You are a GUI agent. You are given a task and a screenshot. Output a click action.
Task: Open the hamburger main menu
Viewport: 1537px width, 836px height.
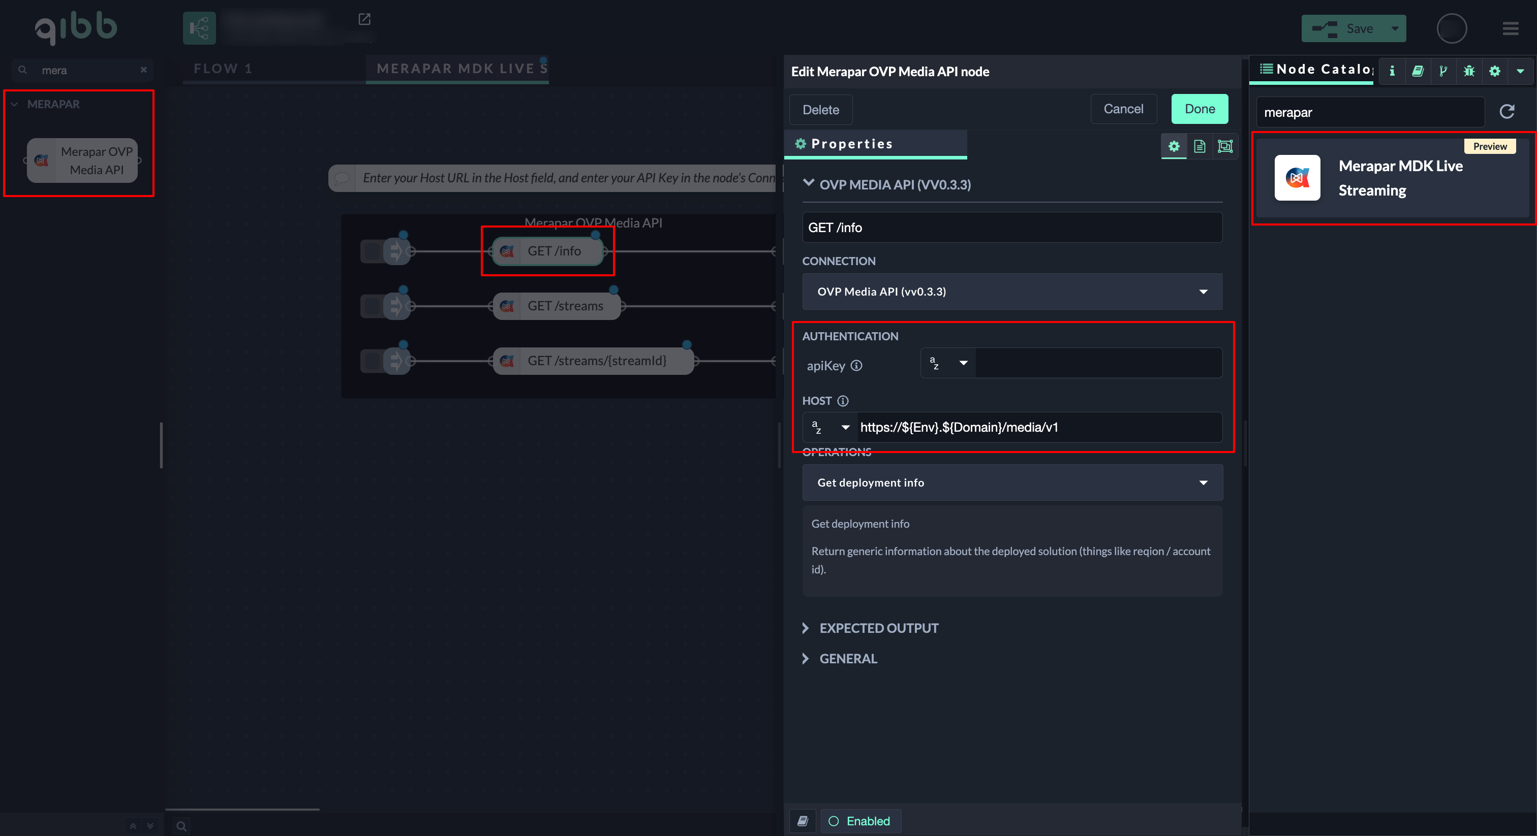(x=1510, y=28)
